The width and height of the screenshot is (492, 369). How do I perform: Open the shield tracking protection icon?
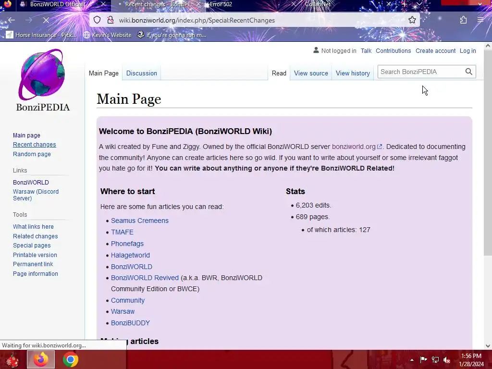tap(97, 20)
